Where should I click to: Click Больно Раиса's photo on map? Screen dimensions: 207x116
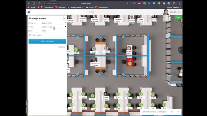pyautogui.click(x=129, y=48)
